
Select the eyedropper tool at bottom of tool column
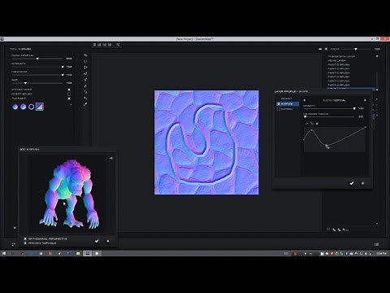point(85,104)
